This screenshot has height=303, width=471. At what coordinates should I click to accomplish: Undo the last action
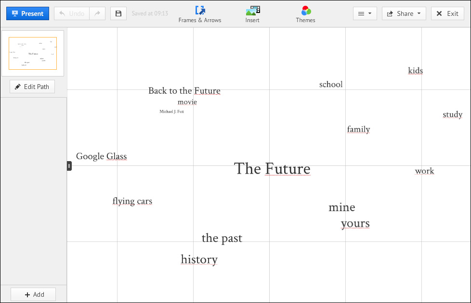72,13
